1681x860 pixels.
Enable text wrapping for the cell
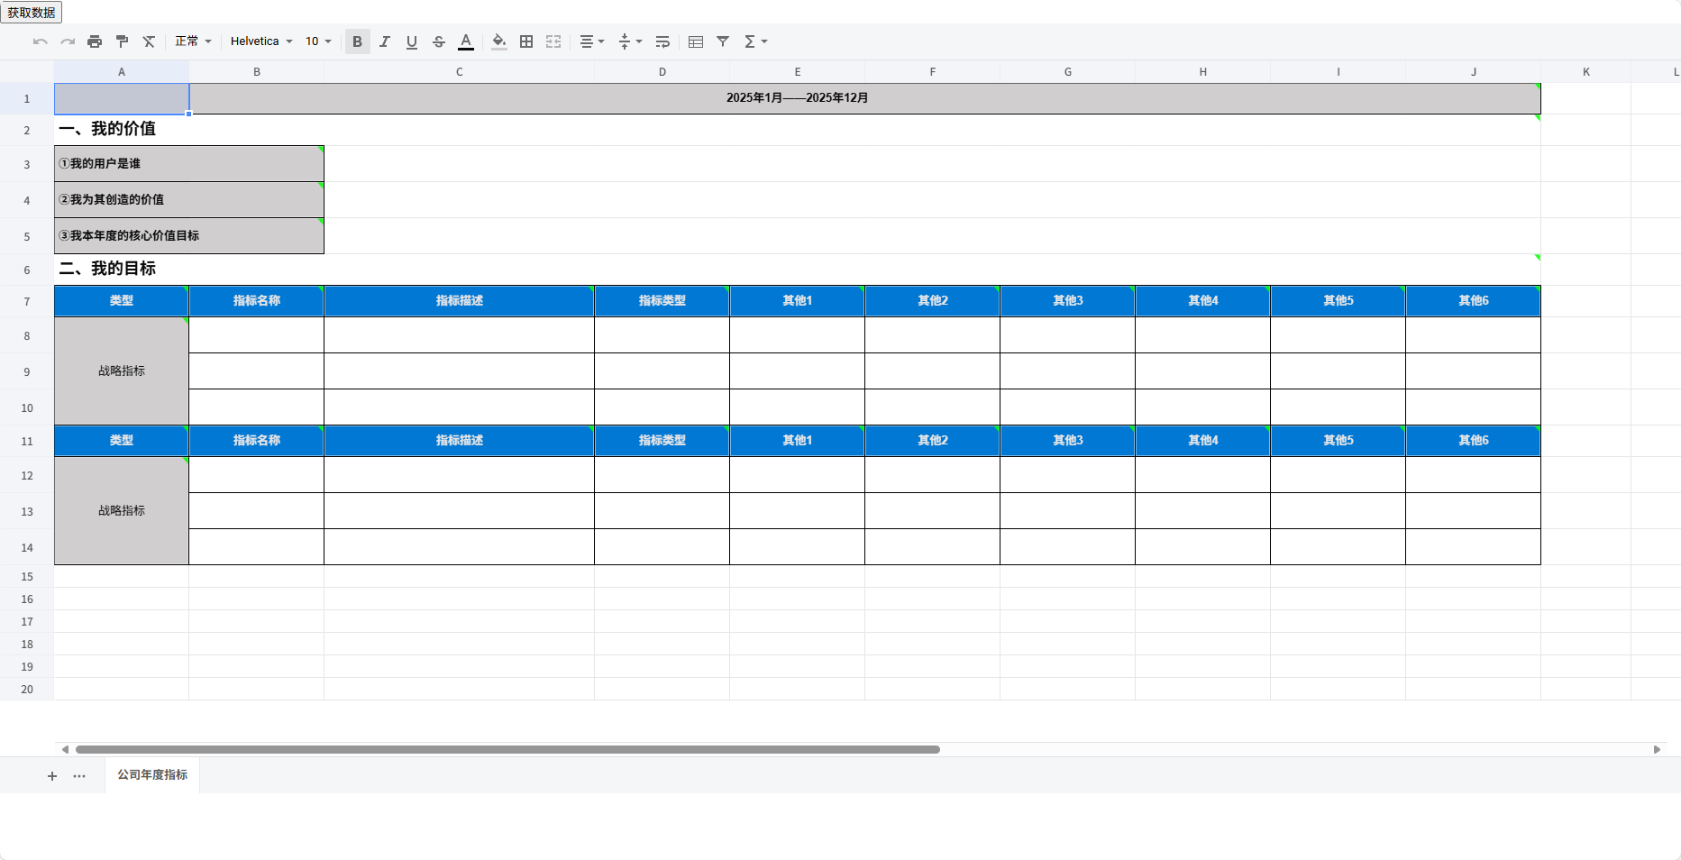point(662,41)
